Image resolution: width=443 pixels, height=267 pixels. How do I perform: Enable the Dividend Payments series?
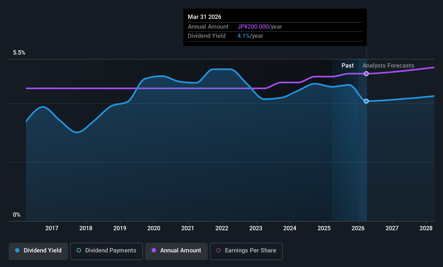pyautogui.click(x=107, y=251)
